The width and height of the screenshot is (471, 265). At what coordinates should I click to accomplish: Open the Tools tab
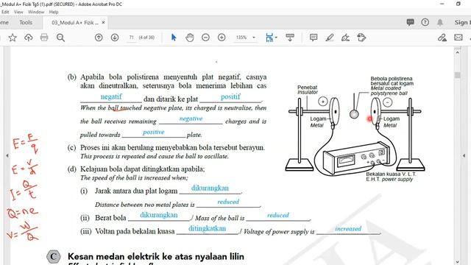point(26,23)
